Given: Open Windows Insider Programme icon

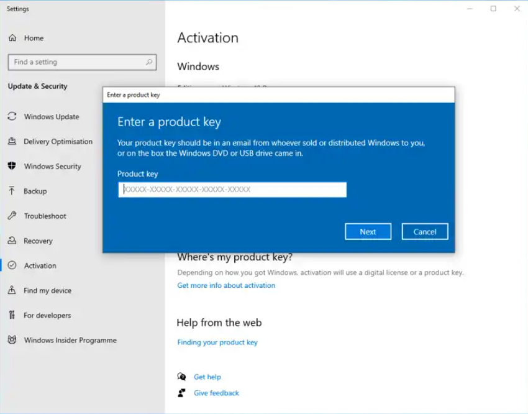Looking at the screenshot, I should 12,341.
